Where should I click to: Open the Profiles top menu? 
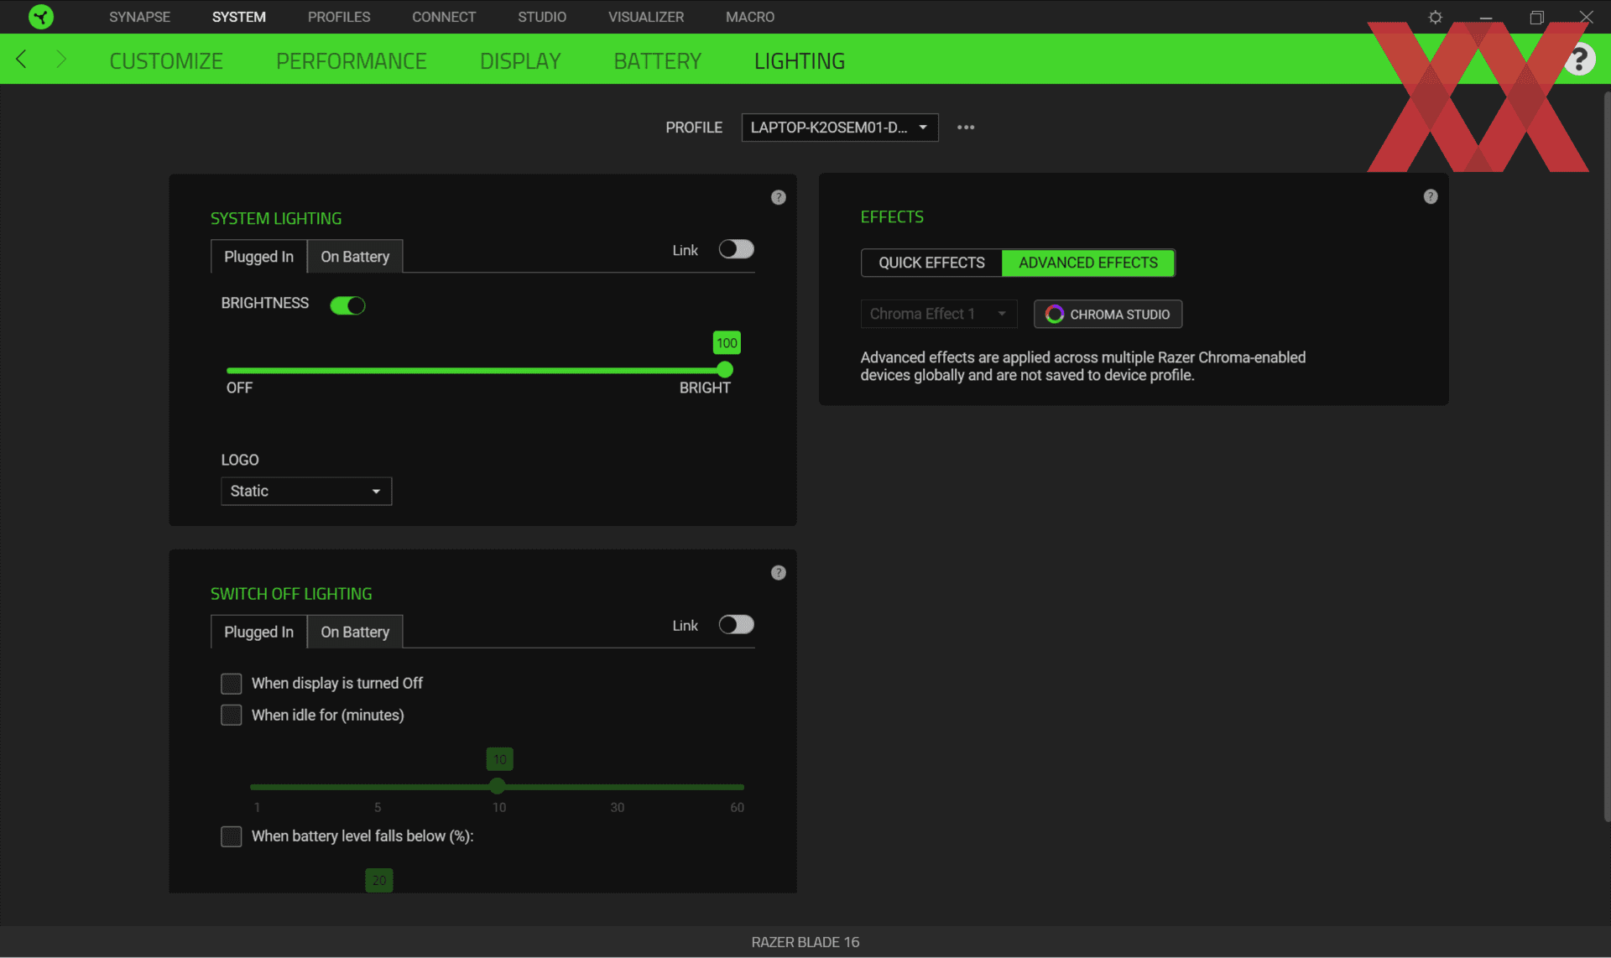point(339,17)
